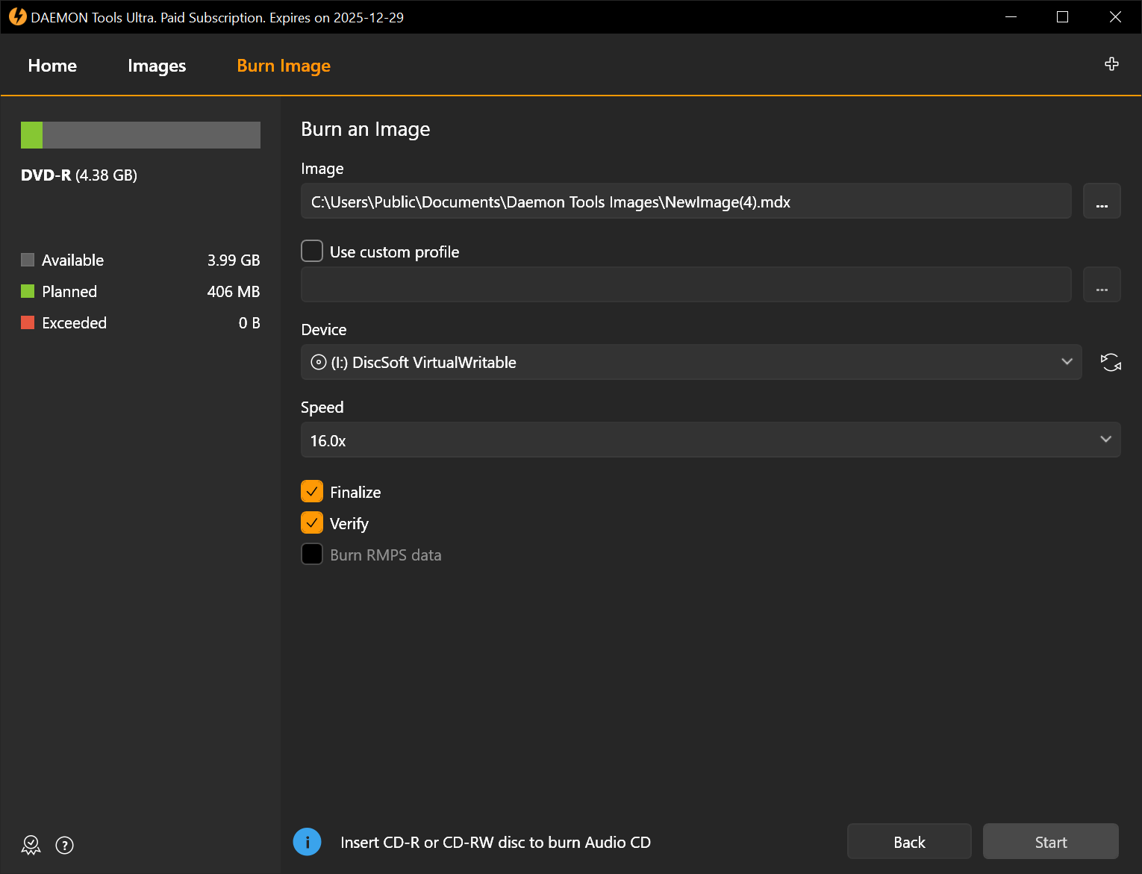
Task: Click the add new tab plus icon
Action: click(1111, 64)
